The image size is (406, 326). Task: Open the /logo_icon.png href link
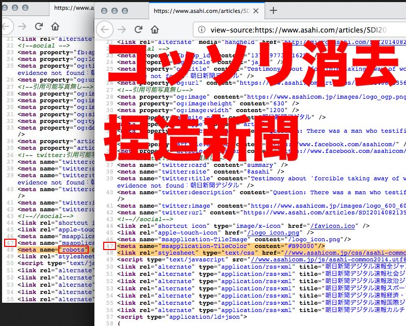273,232
